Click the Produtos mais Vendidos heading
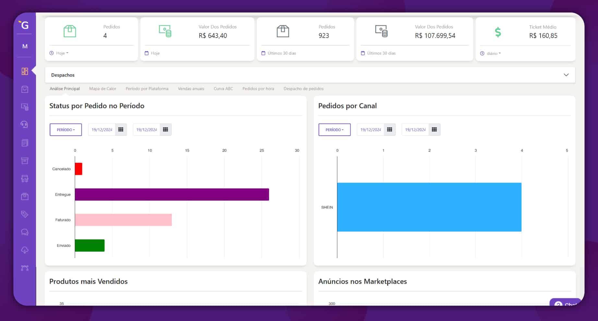The width and height of the screenshot is (598, 321). (x=89, y=281)
